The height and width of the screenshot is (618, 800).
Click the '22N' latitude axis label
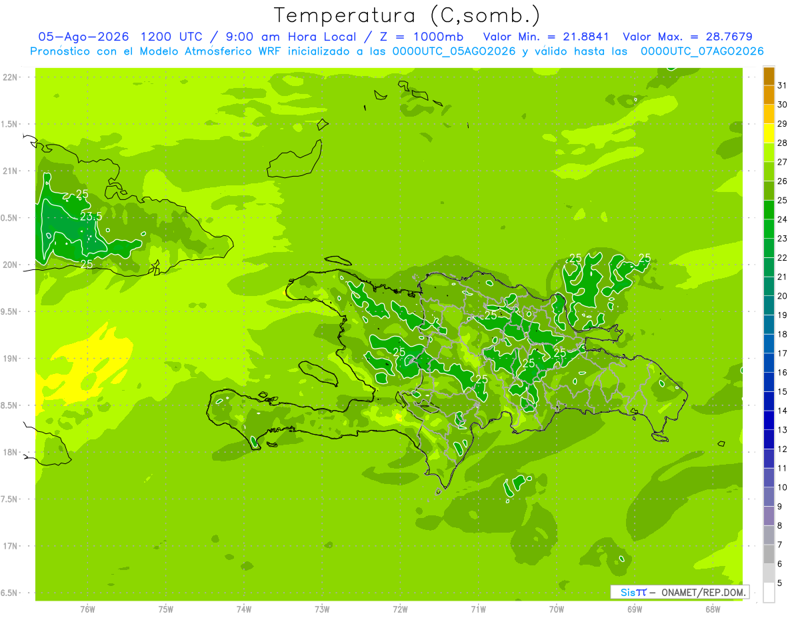click(x=10, y=77)
